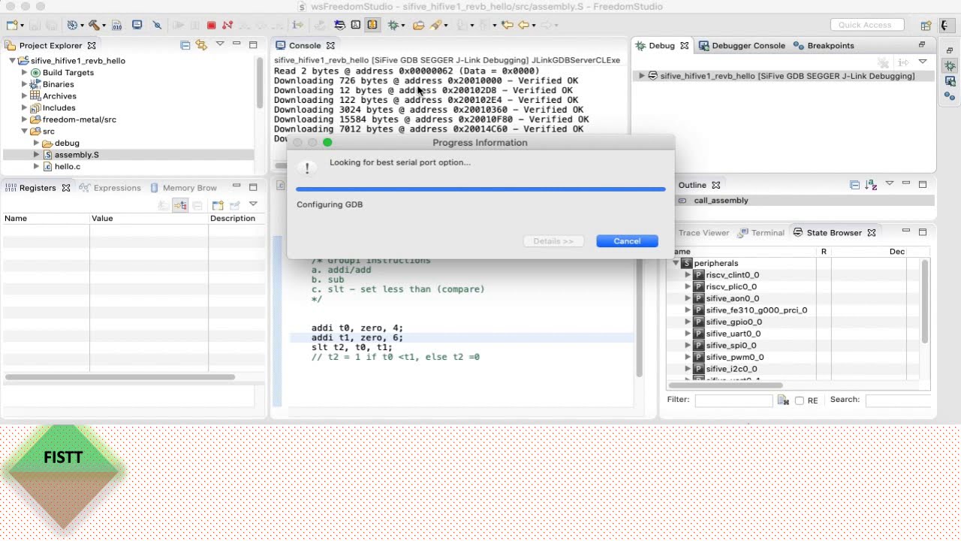The image size is (961, 541).
Task: Expand the debug launch session node
Action: click(642, 76)
